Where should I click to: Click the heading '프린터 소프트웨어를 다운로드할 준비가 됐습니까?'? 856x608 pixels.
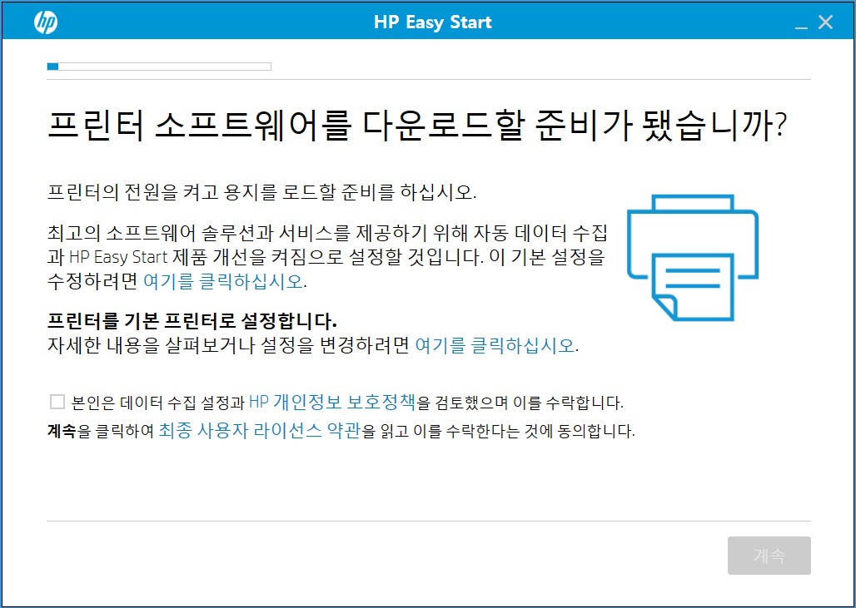[x=417, y=126]
